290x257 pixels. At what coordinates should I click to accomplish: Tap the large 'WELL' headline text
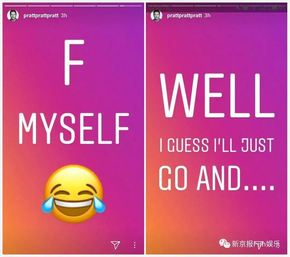[x=217, y=95]
